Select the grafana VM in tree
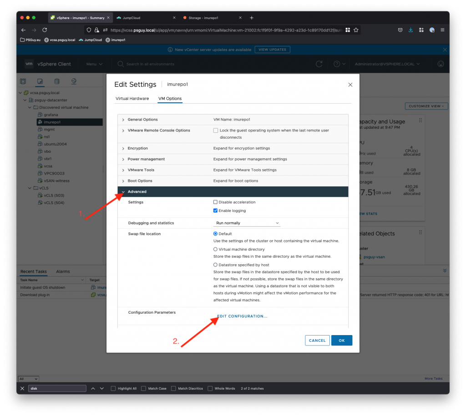Image resolution: width=466 pixels, height=416 pixels. coord(51,115)
